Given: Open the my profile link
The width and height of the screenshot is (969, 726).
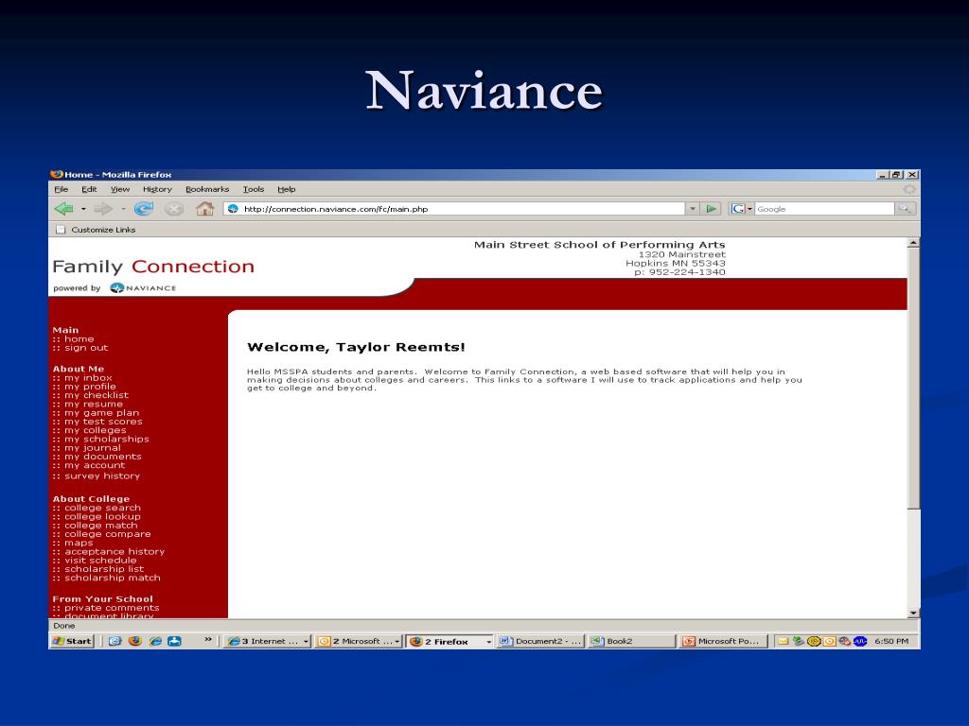Looking at the screenshot, I should [90, 387].
